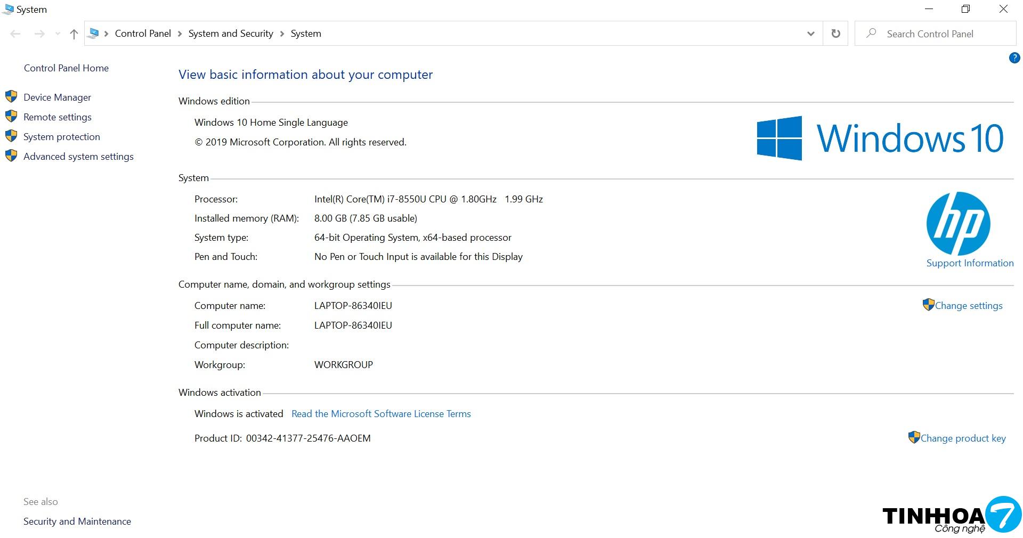Select Control Panel breadcrumb item

pos(143,34)
